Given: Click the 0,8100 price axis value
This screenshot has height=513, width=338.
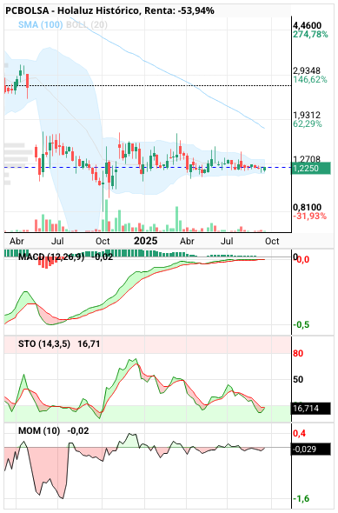Looking at the screenshot, I should tap(307, 208).
